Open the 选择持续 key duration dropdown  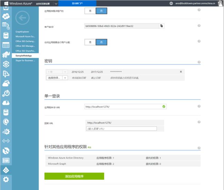pyautogui.click(x=57, y=78)
